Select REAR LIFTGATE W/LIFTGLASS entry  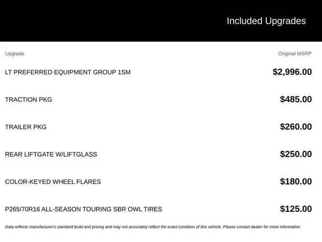(51, 154)
